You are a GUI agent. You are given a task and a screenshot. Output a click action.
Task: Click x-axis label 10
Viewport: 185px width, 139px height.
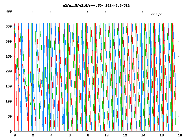click(106, 135)
